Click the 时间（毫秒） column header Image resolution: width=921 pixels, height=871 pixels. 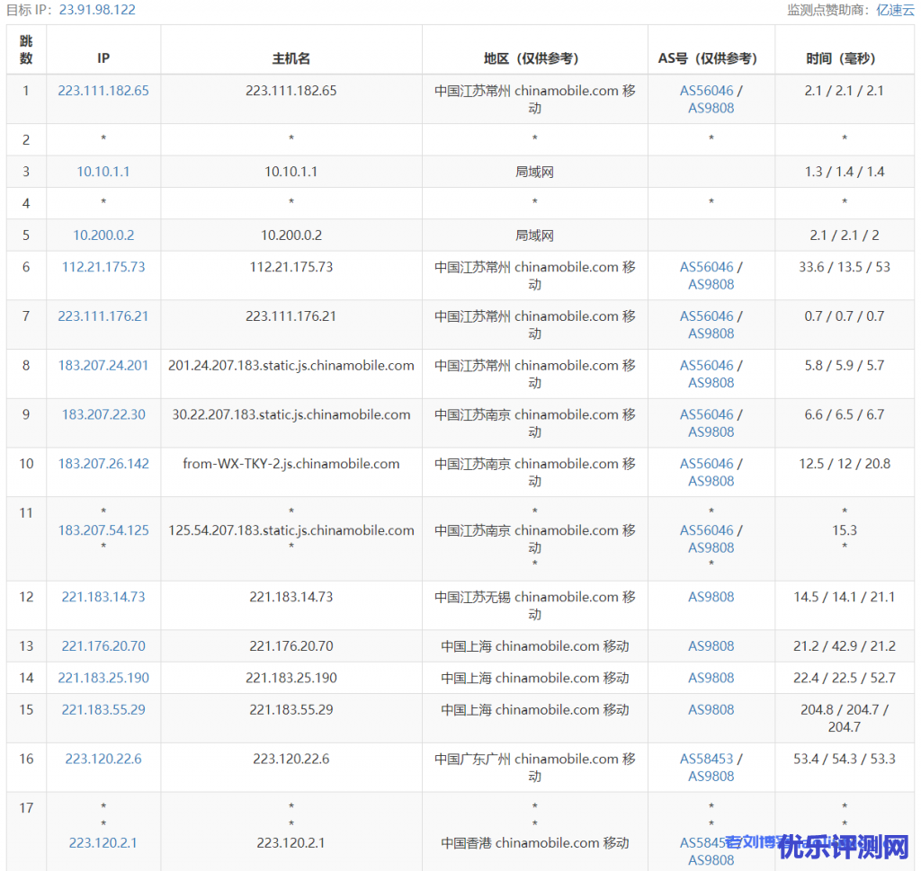844,58
